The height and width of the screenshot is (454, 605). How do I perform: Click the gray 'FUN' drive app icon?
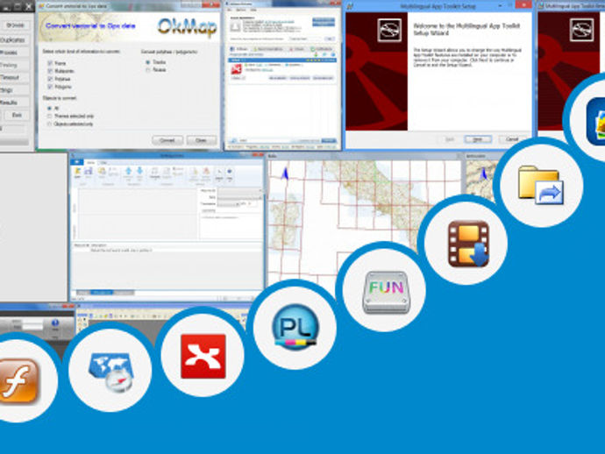(x=386, y=292)
